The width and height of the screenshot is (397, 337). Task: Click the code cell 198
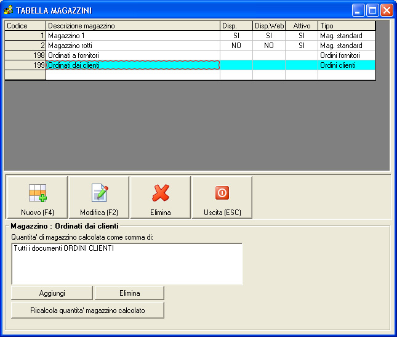coord(25,55)
